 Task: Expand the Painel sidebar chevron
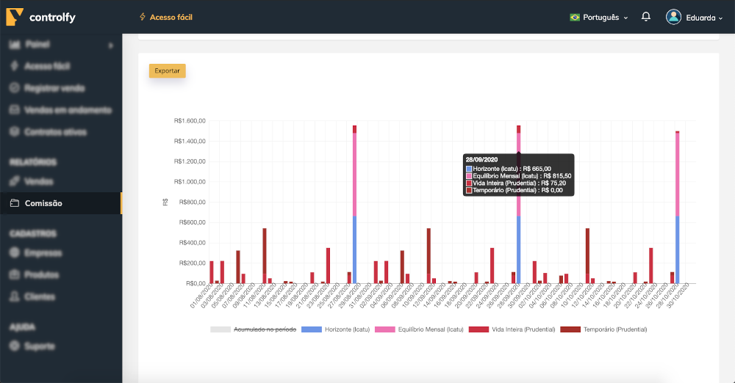coord(111,45)
